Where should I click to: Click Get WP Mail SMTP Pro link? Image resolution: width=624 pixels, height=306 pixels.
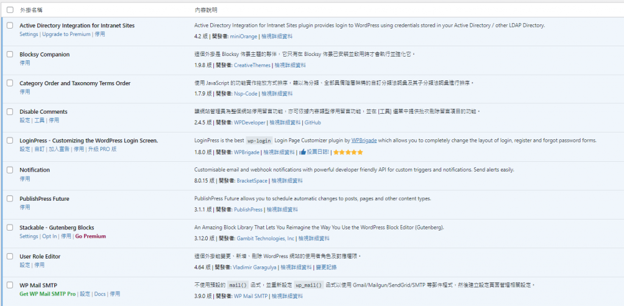point(48,294)
